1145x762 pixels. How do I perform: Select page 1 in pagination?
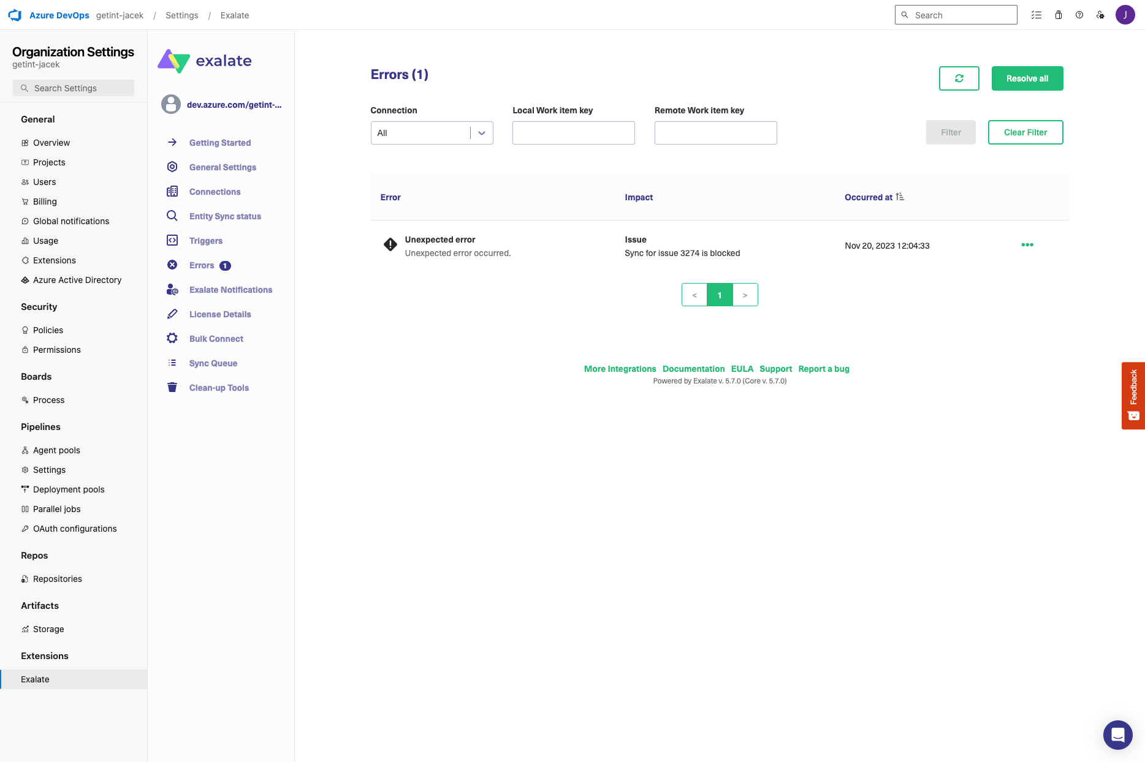pos(720,295)
